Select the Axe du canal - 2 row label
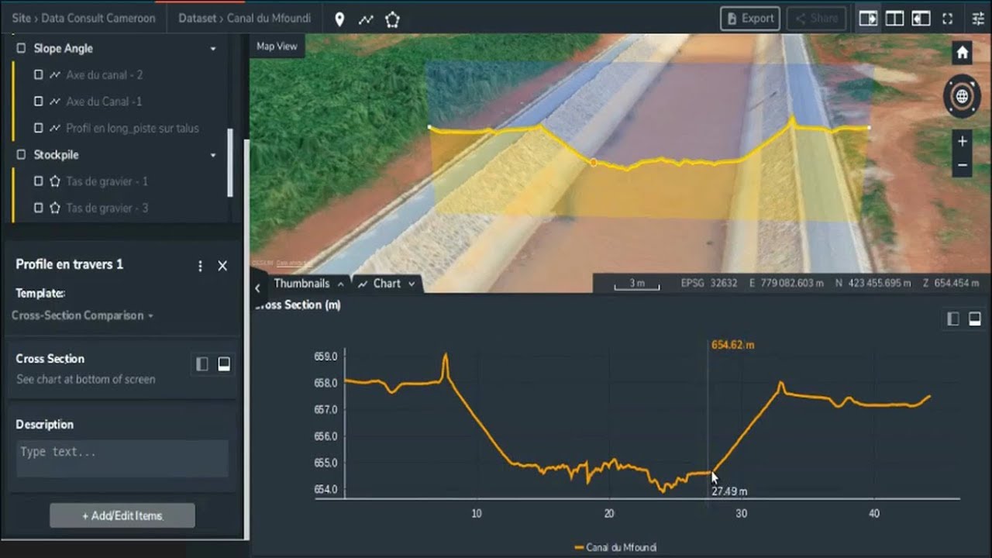The width and height of the screenshot is (992, 558). click(x=105, y=75)
